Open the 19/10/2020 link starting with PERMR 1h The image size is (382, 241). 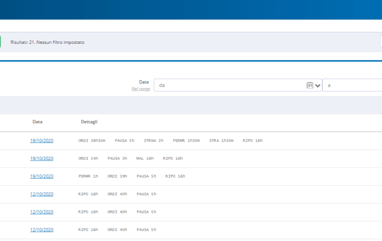(x=42, y=176)
